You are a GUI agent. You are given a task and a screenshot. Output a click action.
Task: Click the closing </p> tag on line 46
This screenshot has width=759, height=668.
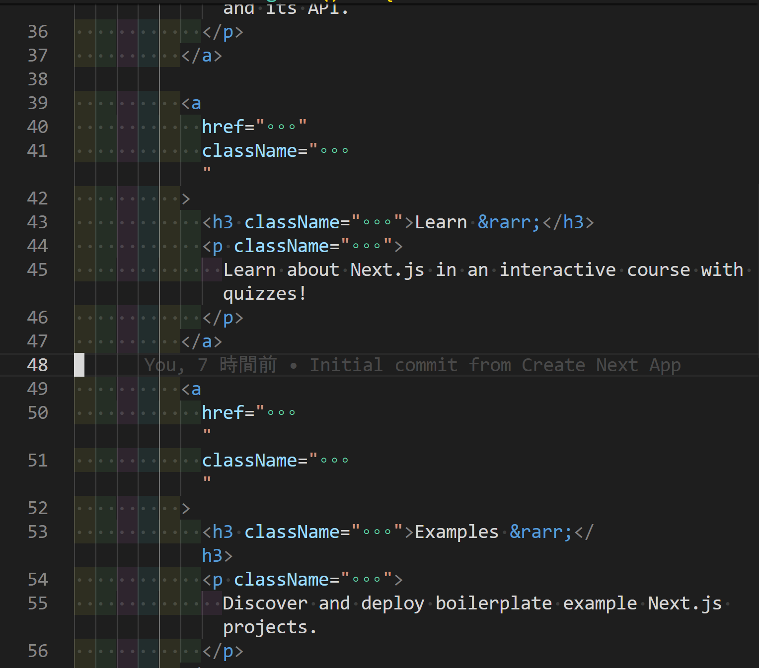tap(223, 318)
